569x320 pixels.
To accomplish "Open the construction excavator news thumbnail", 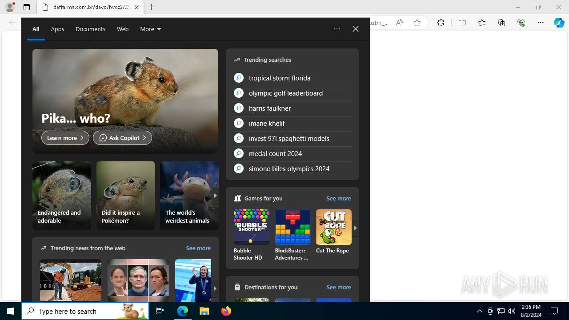I will tap(71, 280).
